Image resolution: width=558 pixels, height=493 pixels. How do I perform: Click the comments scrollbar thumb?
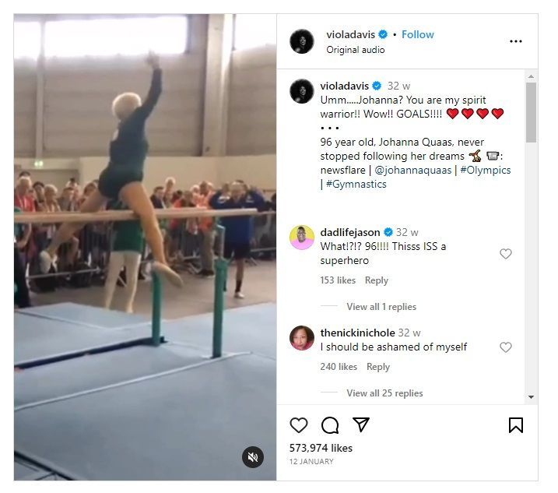(x=531, y=113)
